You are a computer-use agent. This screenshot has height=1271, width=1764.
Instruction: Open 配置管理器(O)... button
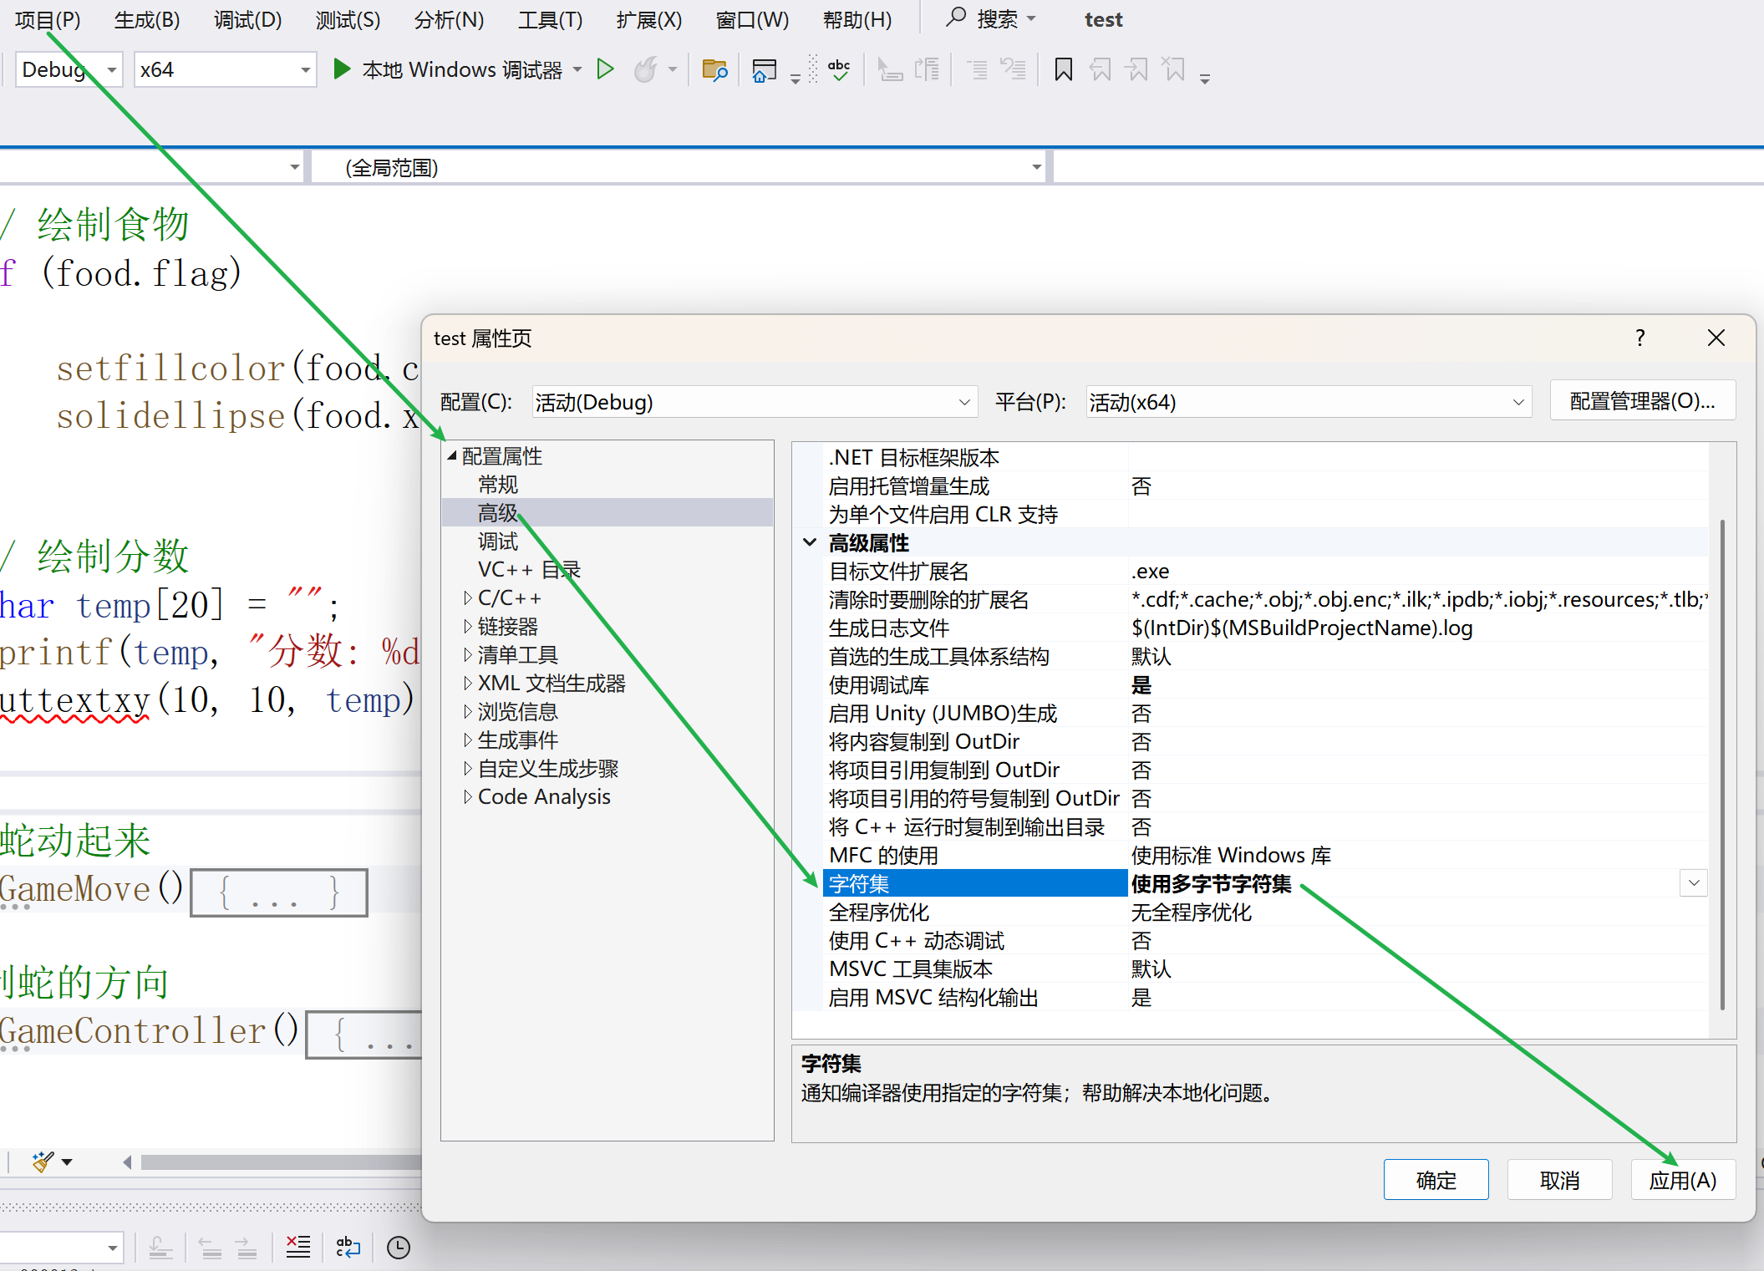1642,401
